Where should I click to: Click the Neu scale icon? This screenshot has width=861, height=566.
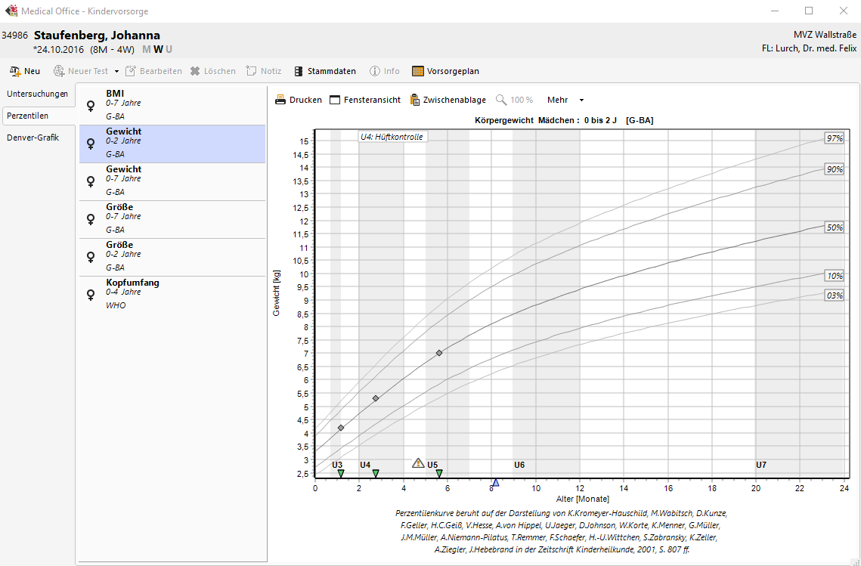click(15, 71)
